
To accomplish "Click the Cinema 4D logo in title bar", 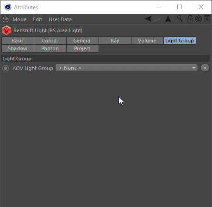I will pos(8,7).
